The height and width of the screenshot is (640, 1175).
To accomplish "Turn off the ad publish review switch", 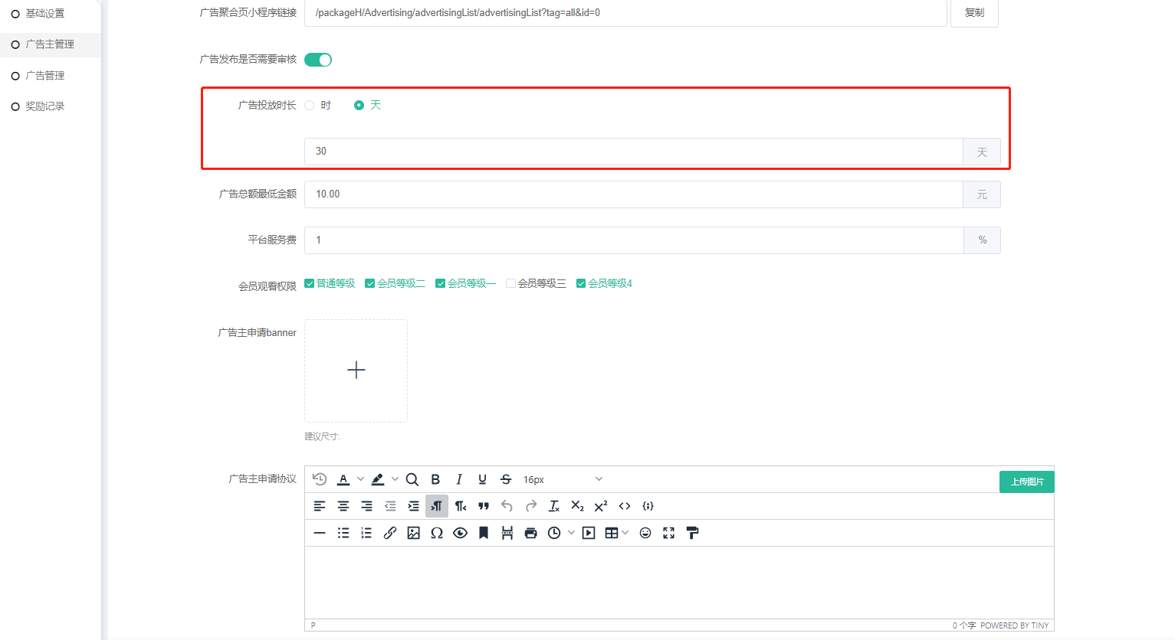I will (x=318, y=60).
